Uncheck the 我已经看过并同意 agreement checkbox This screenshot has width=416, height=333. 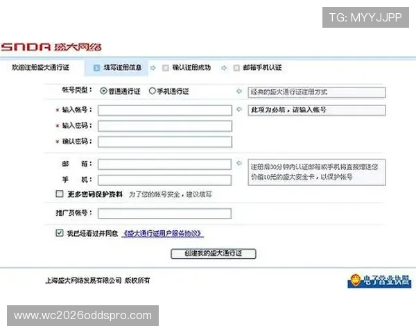[x=60, y=233]
